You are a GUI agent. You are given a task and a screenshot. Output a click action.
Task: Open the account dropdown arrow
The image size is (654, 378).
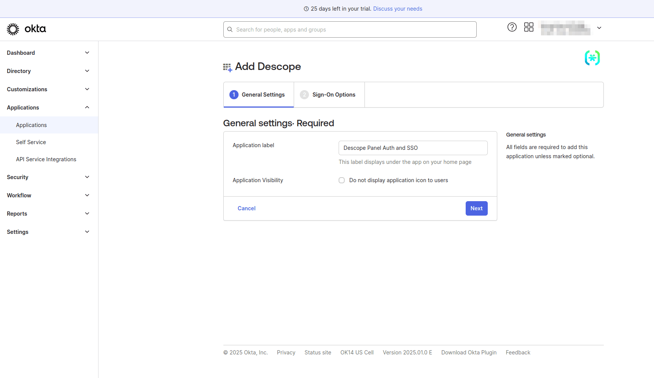[x=599, y=28]
